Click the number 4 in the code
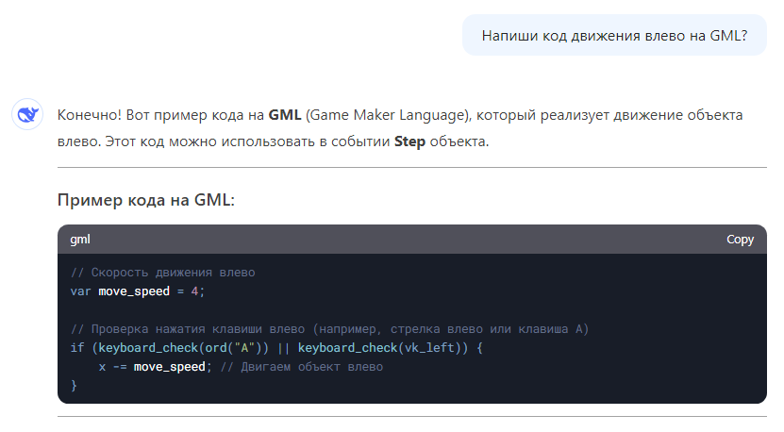The width and height of the screenshot is (784, 432). click(195, 291)
